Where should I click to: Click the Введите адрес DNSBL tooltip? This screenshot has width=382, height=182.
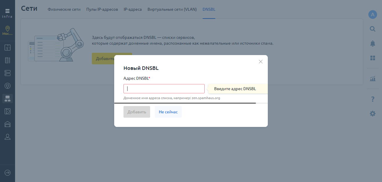tap(238, 89)
